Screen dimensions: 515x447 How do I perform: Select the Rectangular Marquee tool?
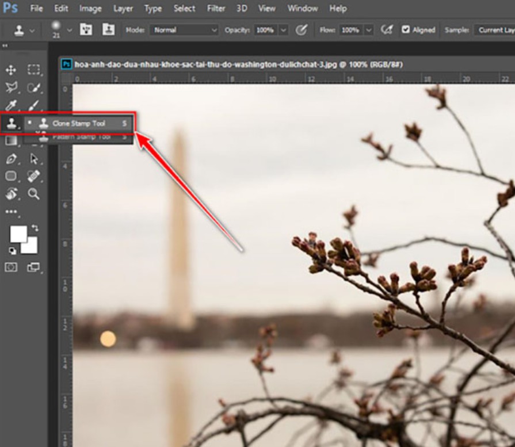point(34,70)
